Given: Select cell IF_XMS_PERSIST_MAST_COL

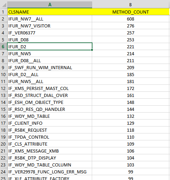Looking at the screenshot, I should click(50, 88).
